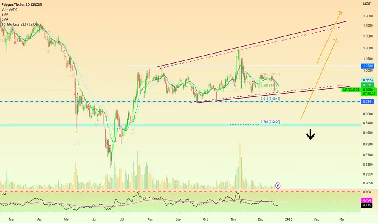Click the USDT currency label
Viewport: 378px width, 223px height.
(x=367, y=4)
